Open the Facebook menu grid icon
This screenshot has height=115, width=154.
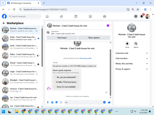tap(136, 16)
